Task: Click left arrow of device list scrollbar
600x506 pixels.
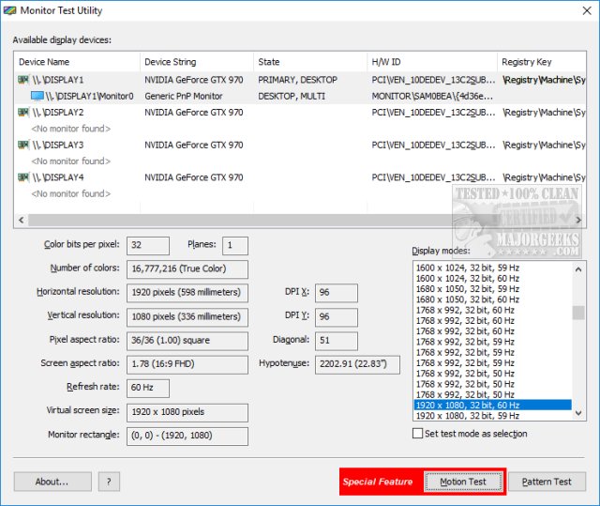Action: coord(21,220)
